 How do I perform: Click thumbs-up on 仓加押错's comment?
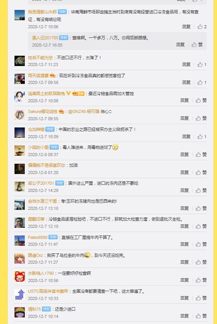pyautogui.click(x=202, y=137)
